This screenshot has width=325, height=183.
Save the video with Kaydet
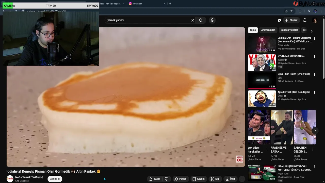click(198, 179)
